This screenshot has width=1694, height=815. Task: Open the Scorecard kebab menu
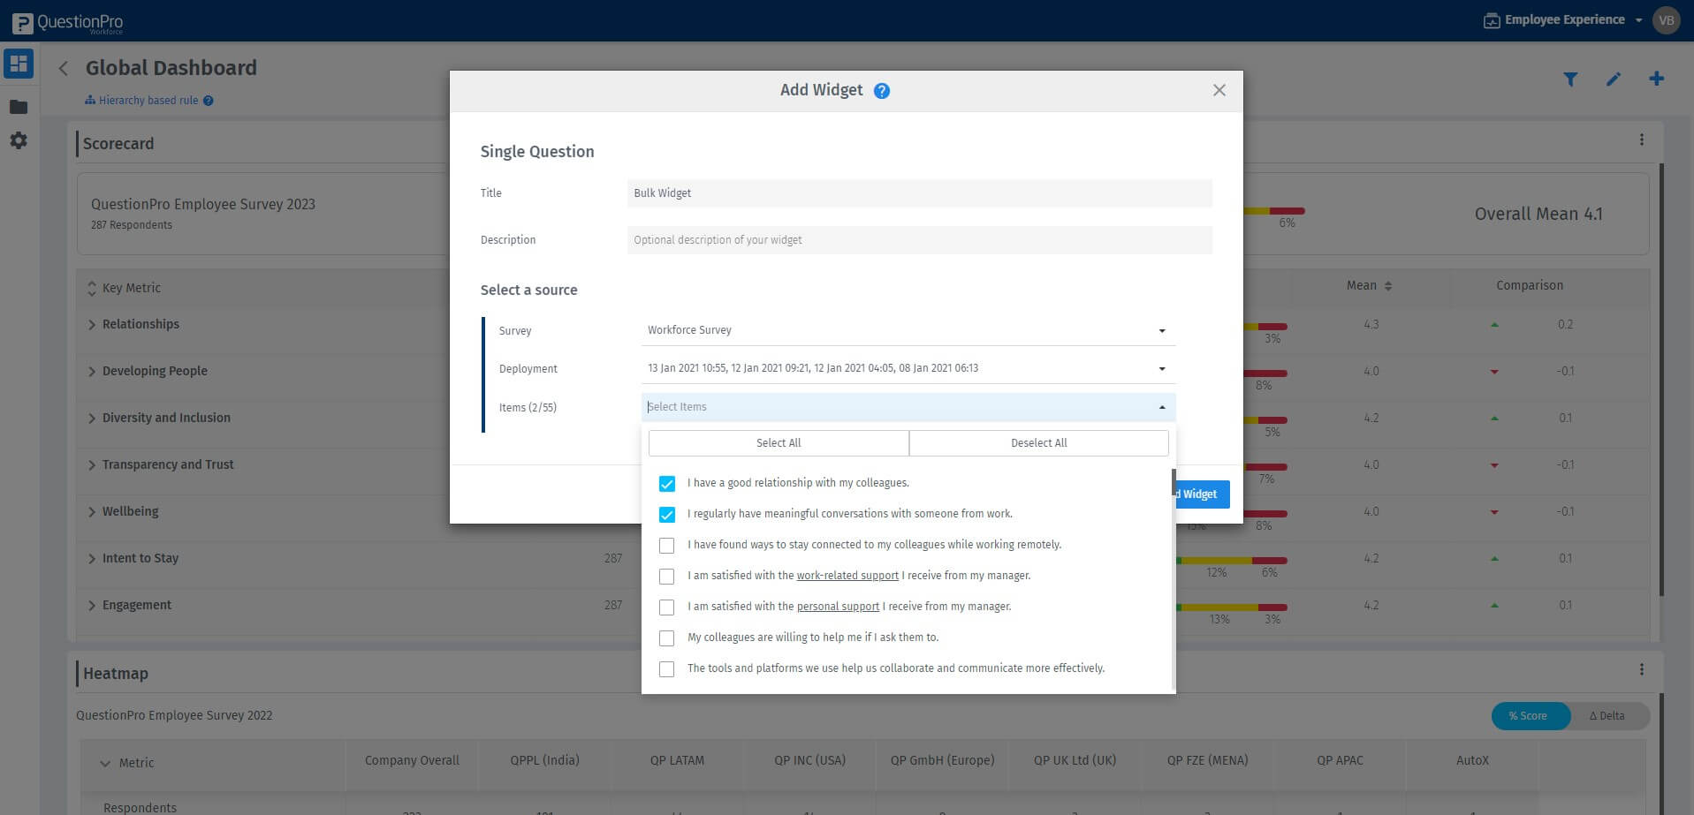pyautogui.click(x=1642, y=139)
